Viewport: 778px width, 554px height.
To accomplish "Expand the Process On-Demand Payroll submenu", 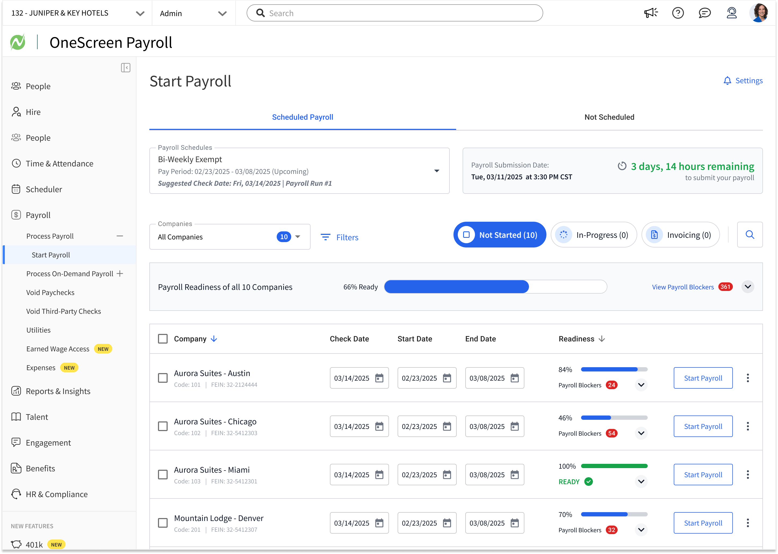I will pyautogui.click(x=120, y=274).
